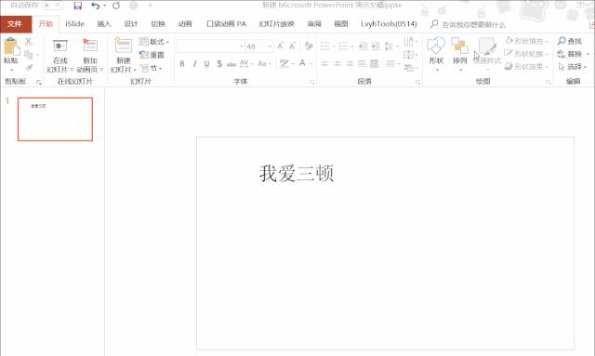The height and width of the screenshot is (356, 595).
Task: Toggle Italic formatting
Action: pos(194,64)
